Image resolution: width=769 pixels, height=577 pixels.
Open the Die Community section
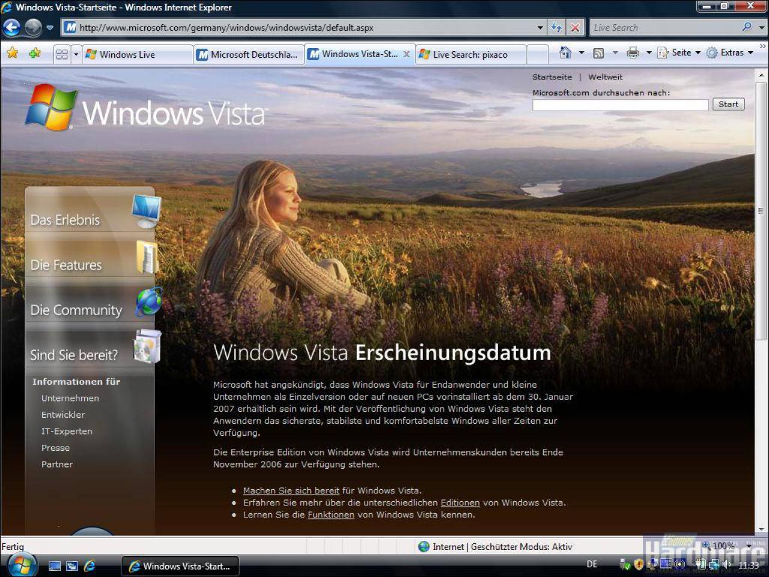[x=76, y=310]
